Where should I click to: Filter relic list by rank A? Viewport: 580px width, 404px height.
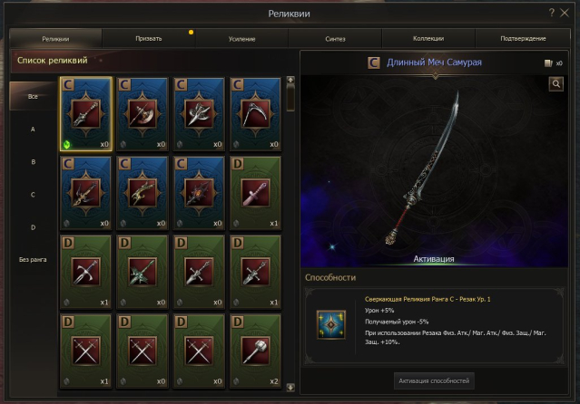tap(33, 130)
